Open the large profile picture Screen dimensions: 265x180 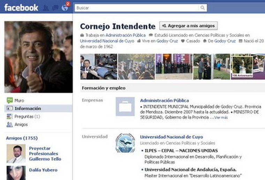tap(39, 57)
